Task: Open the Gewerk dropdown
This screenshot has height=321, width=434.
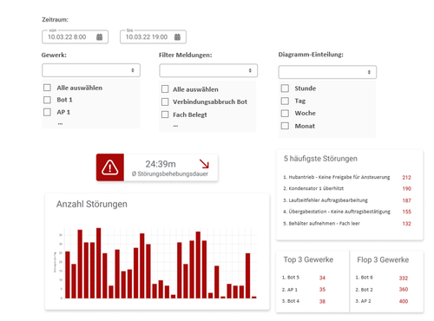Action: (x=91, y=70)
